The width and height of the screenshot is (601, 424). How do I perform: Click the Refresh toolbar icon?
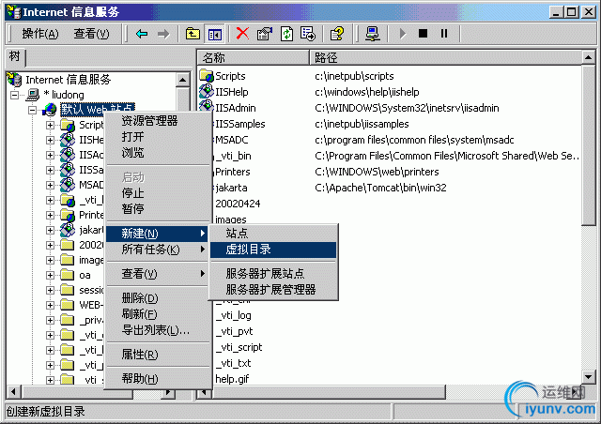pos(286,34)
